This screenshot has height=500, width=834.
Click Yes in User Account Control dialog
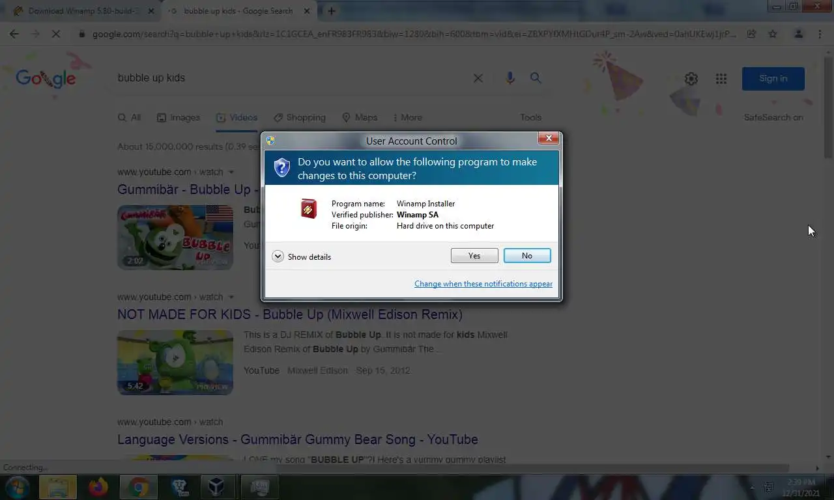[474, 256]
